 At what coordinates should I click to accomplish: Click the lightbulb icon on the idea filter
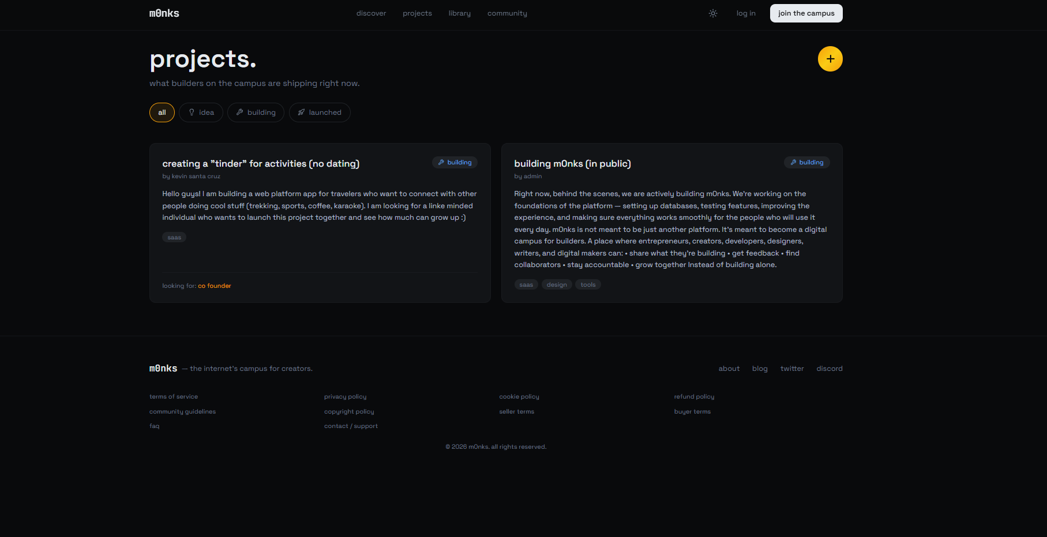click(191, 112)
